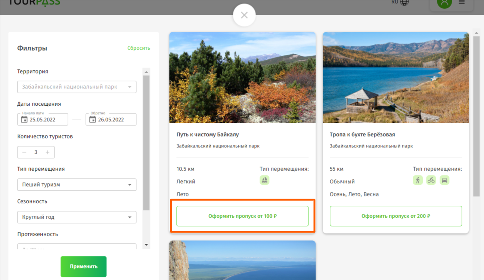Open Путь к чистому Байкалу photo
Image resolution: width=484 pixels, height=280 pixels.
pos(242,77)
